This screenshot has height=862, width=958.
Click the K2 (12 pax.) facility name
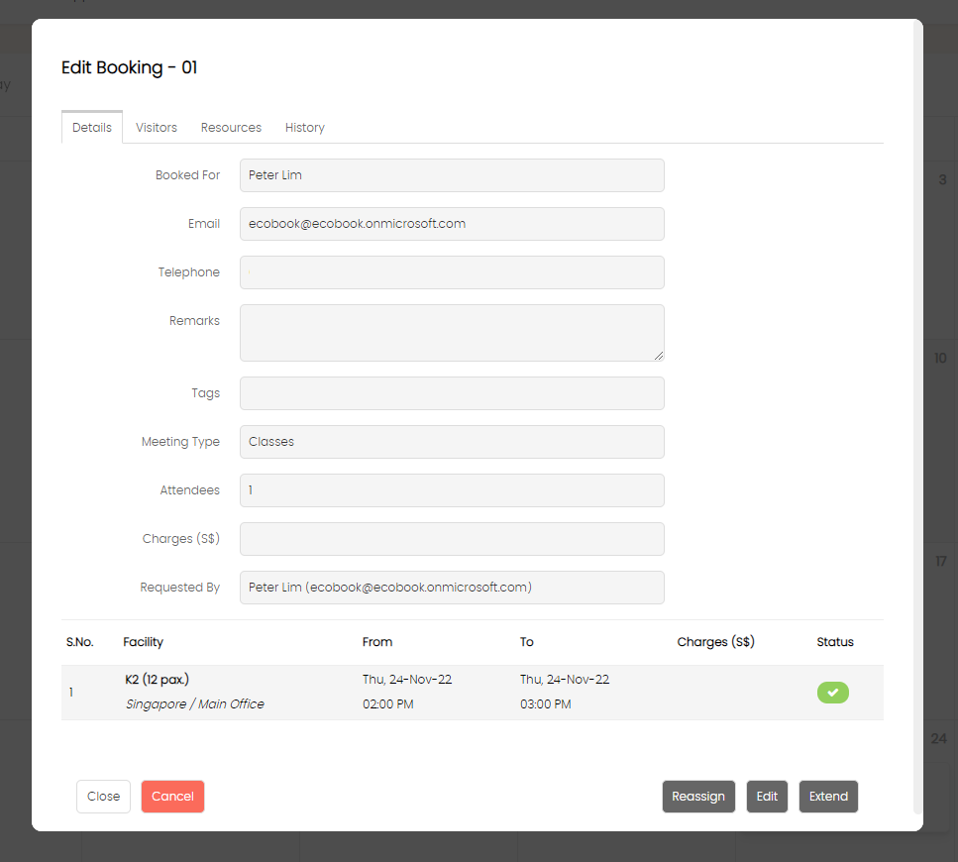(157, 680)
